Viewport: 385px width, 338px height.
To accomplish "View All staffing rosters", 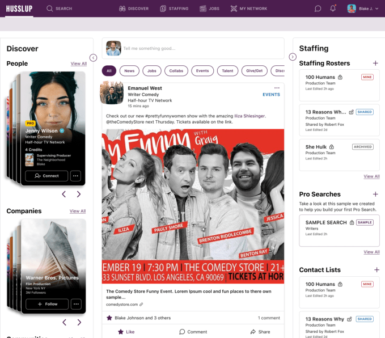I will click(371, 176).
